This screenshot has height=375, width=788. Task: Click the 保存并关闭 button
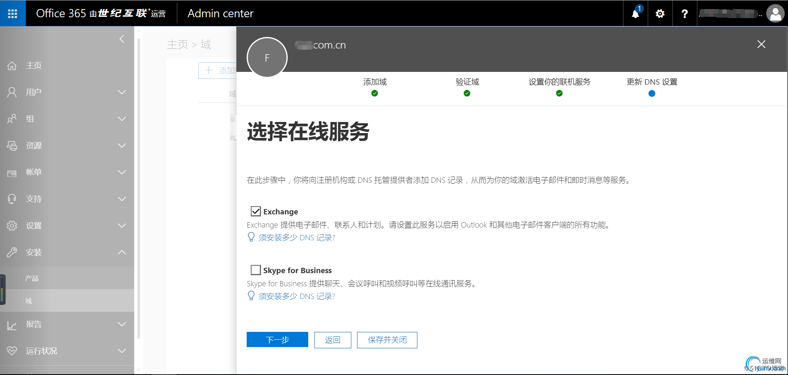[x=387, y=340]
